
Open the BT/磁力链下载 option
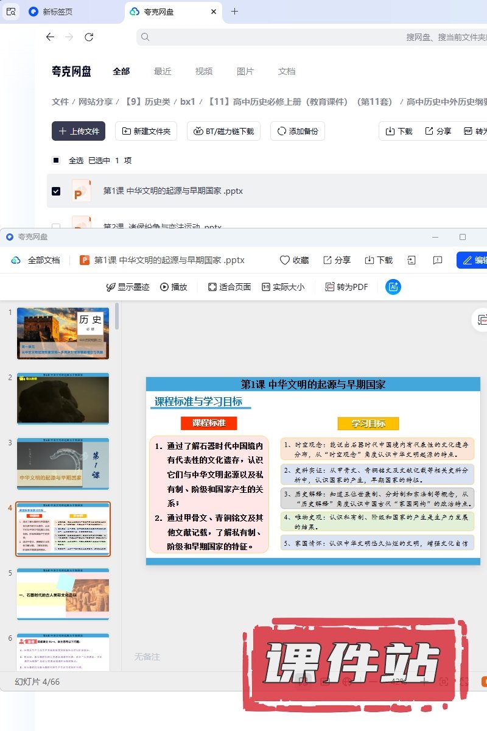(x=224, y=131)
